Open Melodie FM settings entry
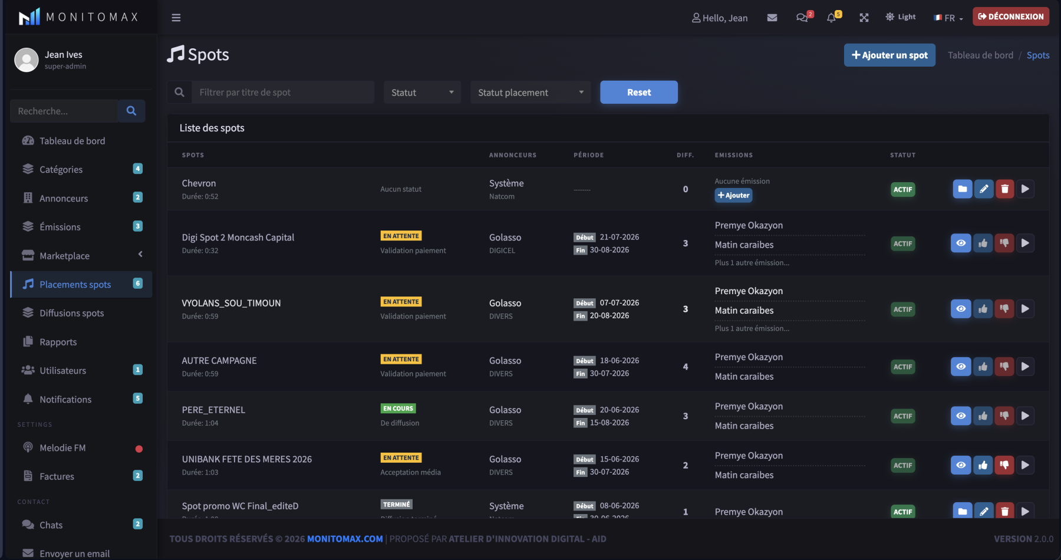Screen dimensions: 1061x560 [81, 448]
